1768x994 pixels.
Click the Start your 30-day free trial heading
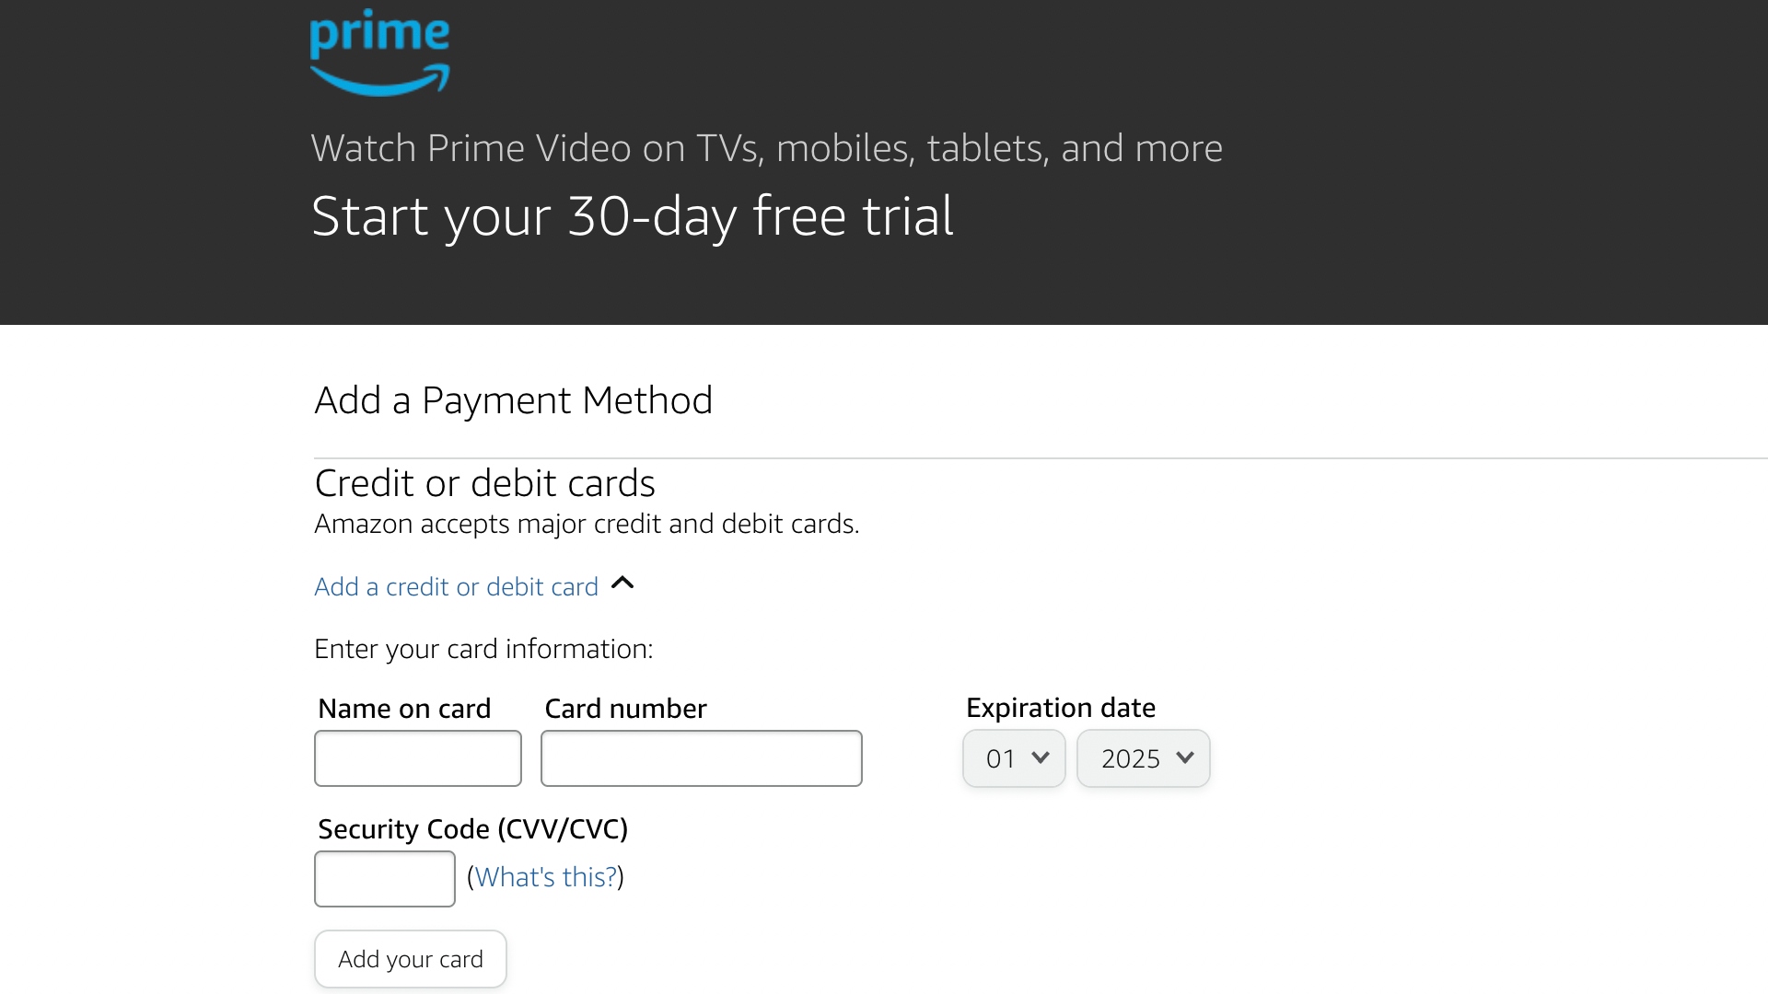coord(633,217)
